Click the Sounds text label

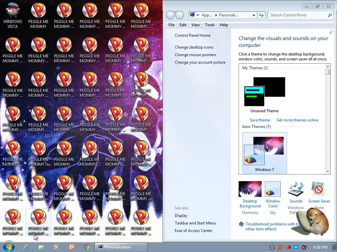point(296,201)
